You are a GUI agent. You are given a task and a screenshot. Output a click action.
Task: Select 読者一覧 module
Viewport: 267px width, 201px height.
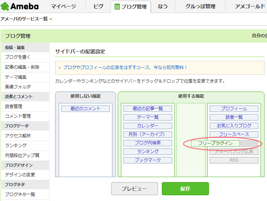[234, 117]
